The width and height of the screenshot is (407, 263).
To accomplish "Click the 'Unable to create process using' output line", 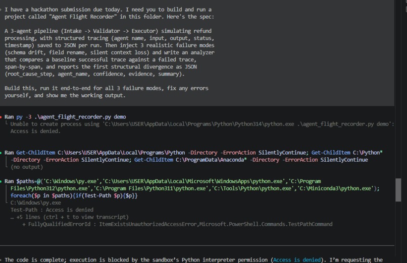I will (202, 124).
